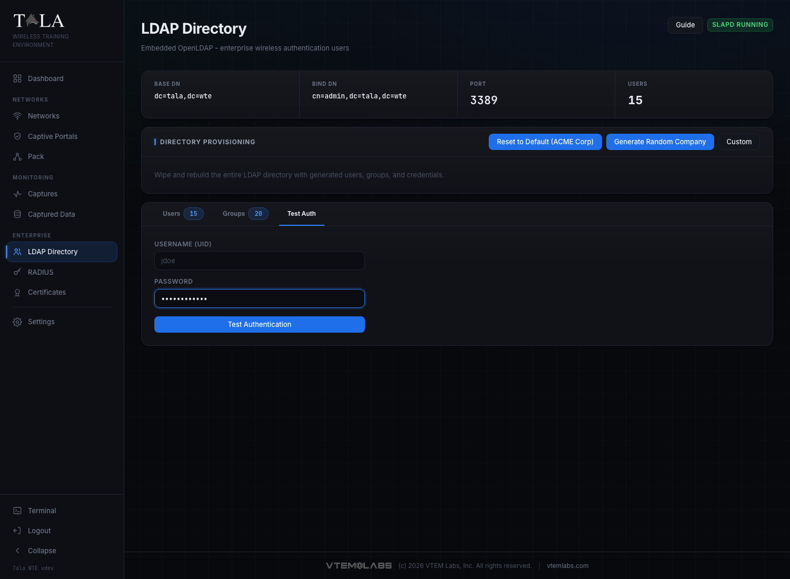
Task: Open Captured Data page
Action: coord(62,214)
